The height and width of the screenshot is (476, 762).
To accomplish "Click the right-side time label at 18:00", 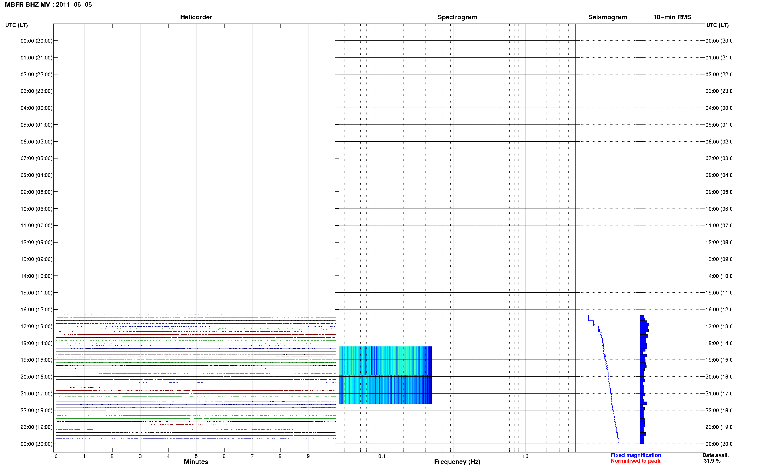I will tap(718, 343).
